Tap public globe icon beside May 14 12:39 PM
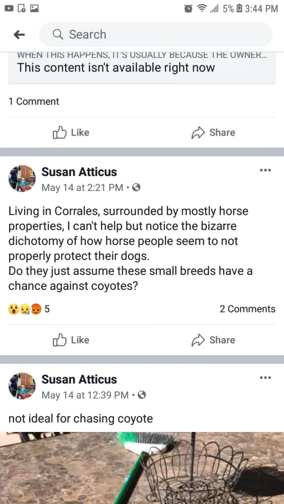The width and height of the screenshot is (284, 504). (142, 395)
